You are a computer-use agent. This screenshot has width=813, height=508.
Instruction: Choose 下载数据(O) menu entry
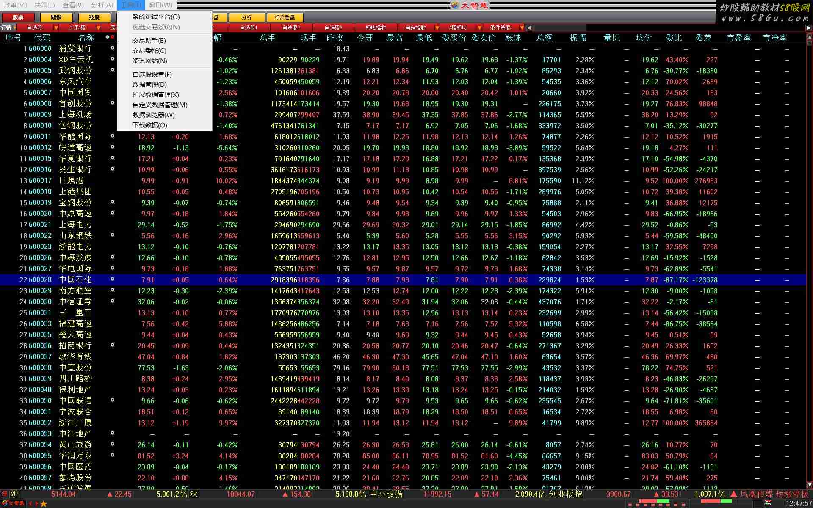click(150, 125)
